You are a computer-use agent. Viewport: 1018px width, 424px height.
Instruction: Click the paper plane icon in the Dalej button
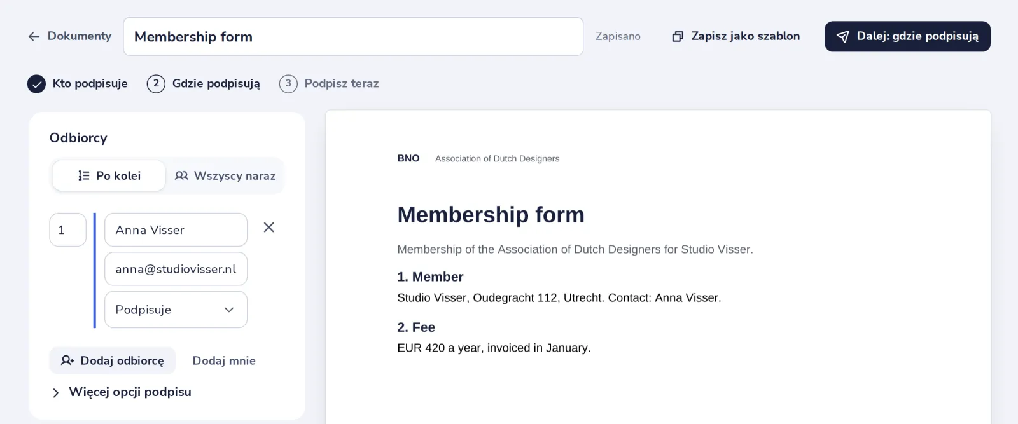842,37
